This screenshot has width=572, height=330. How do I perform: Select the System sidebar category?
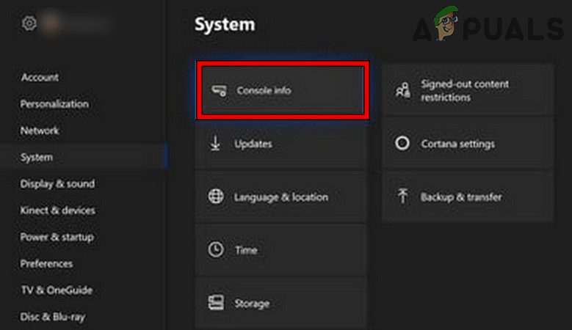pyautogui.click(x=37, y=157)
